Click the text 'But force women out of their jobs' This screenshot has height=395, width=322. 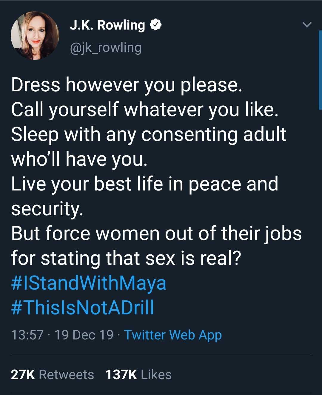tap(156, 233)
